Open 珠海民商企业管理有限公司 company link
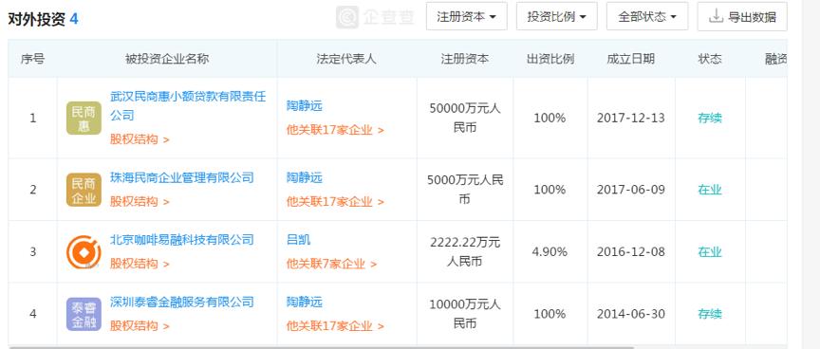820x349 pixels. pos(182,177)
